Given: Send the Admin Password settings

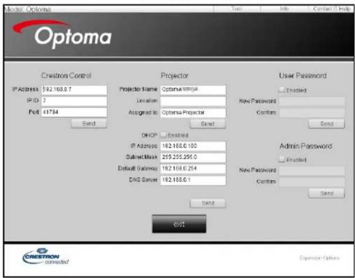Looking at the screenshot, I should tap(326, 193).
